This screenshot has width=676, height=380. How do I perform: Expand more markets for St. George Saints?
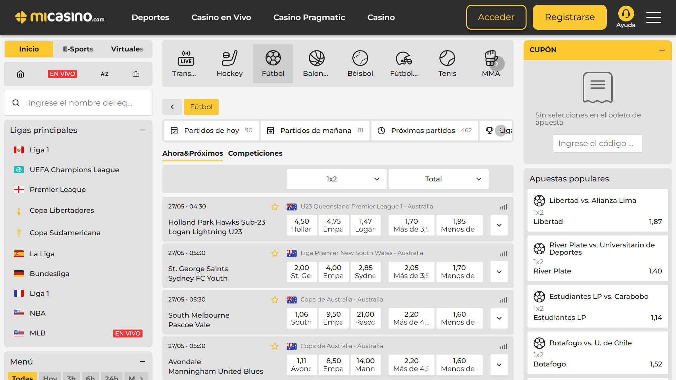(x=499, y=272)
